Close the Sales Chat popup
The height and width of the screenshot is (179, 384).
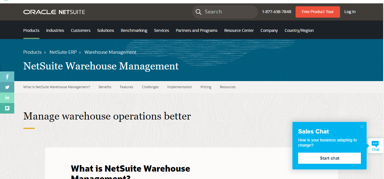[362, 127]
